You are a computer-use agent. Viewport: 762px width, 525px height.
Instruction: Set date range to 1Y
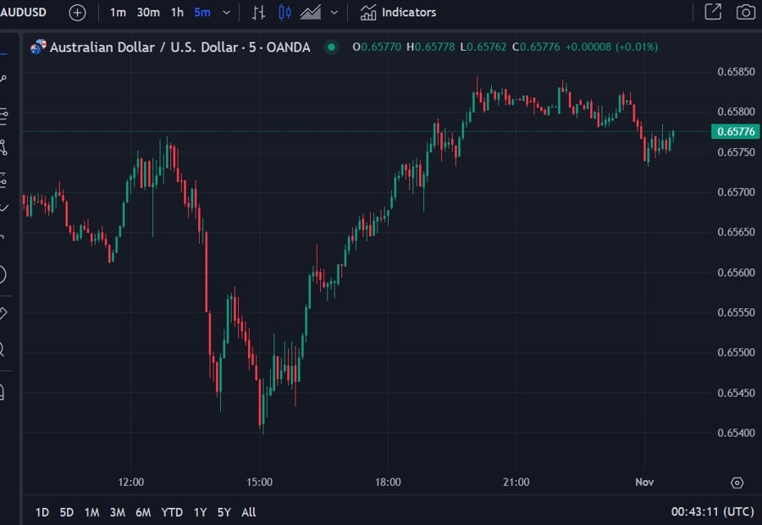200,512
